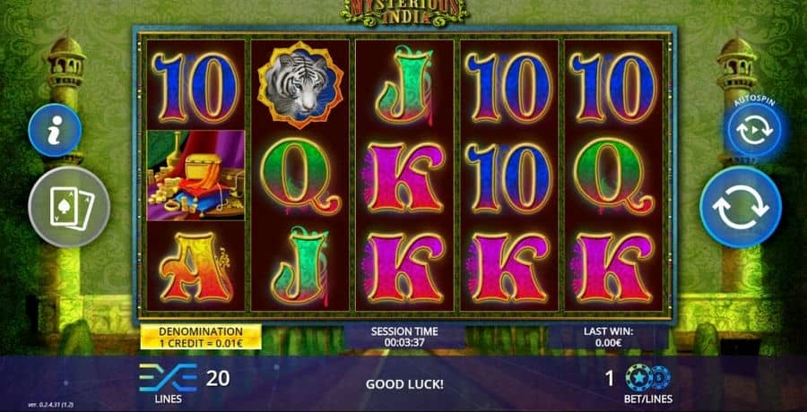The width and height of the screenshot is (807, 412).
Task: Click the Q symbol in fifth reel
Action: tap(614, 176)
